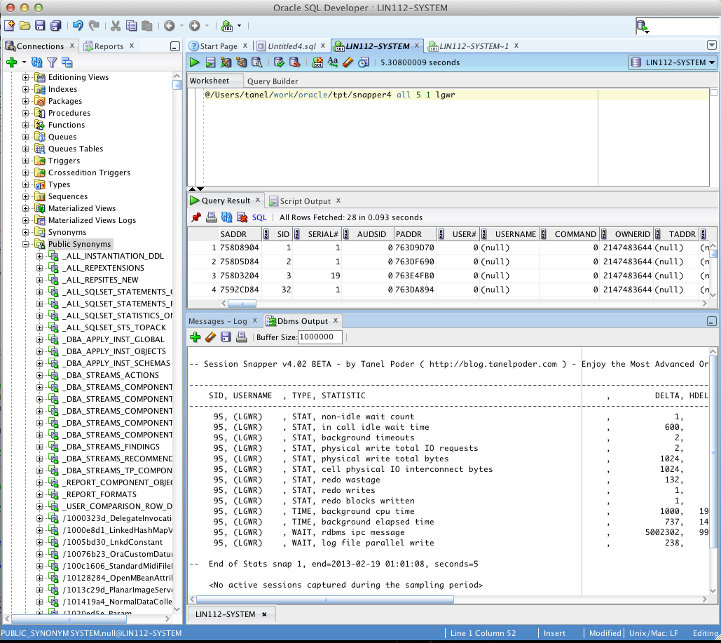Click the Query Result horizontal scrollbar thumb
Screen dimensions: 721x643
pyautogui.click(x=242, y=304)
